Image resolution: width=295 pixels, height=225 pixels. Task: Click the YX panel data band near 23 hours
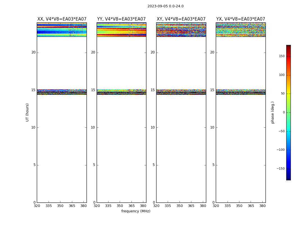(240, 30)
